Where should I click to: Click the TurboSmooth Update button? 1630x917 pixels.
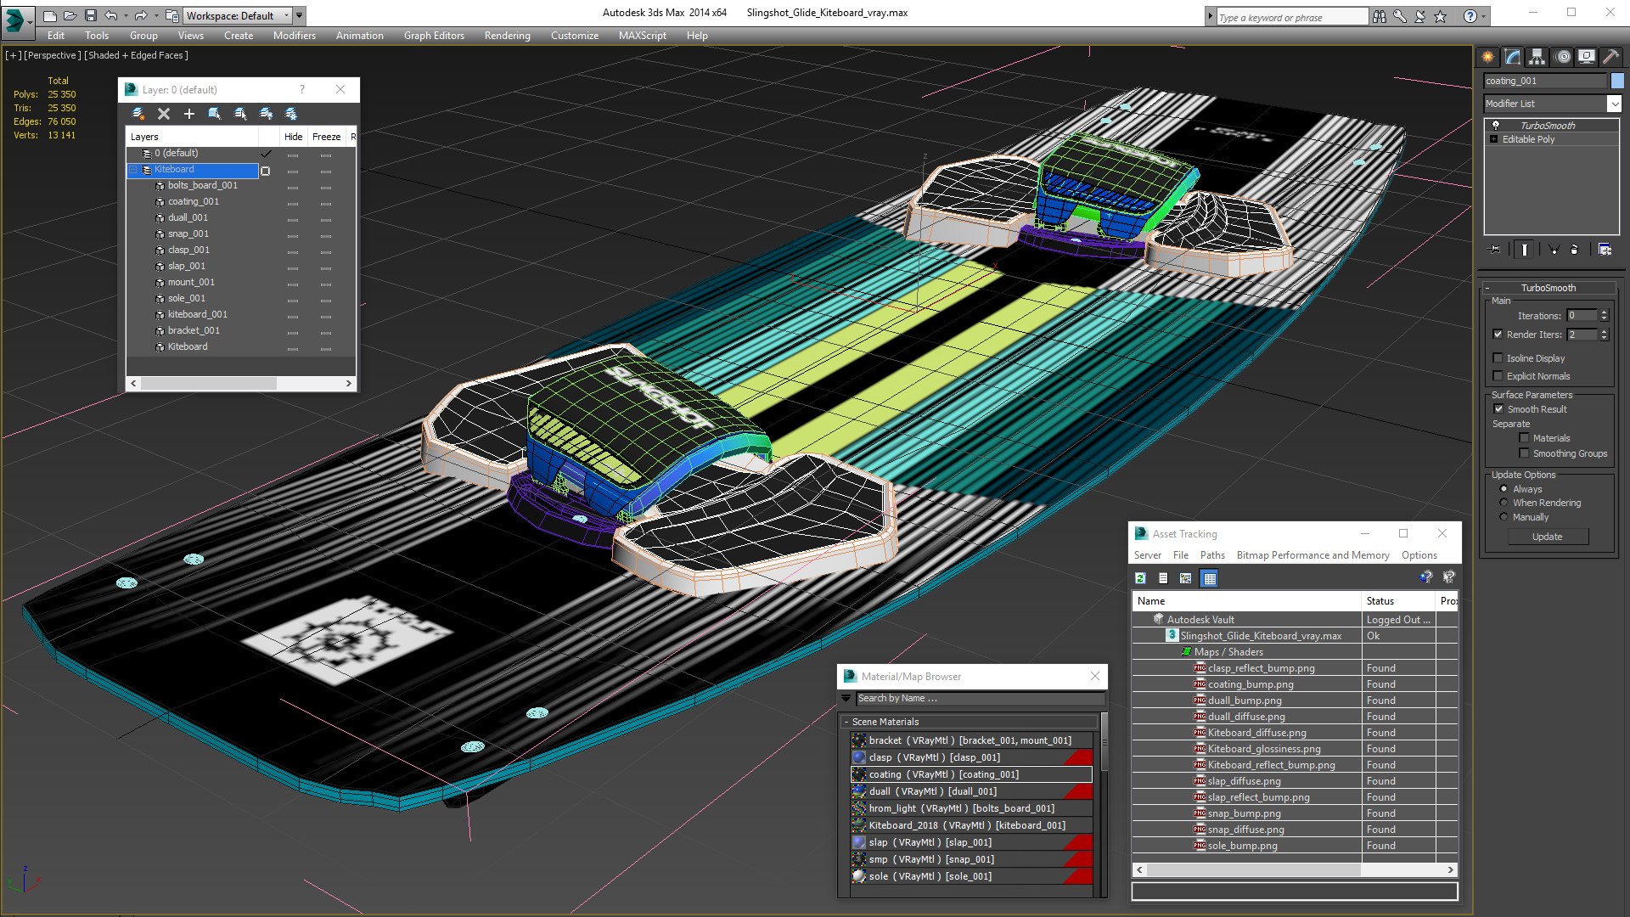(x=1547, y=537)
